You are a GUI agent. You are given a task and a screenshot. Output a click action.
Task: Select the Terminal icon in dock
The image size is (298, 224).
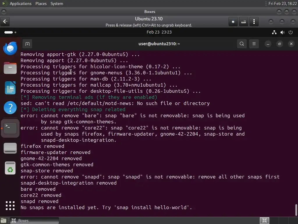click(10, 128)
